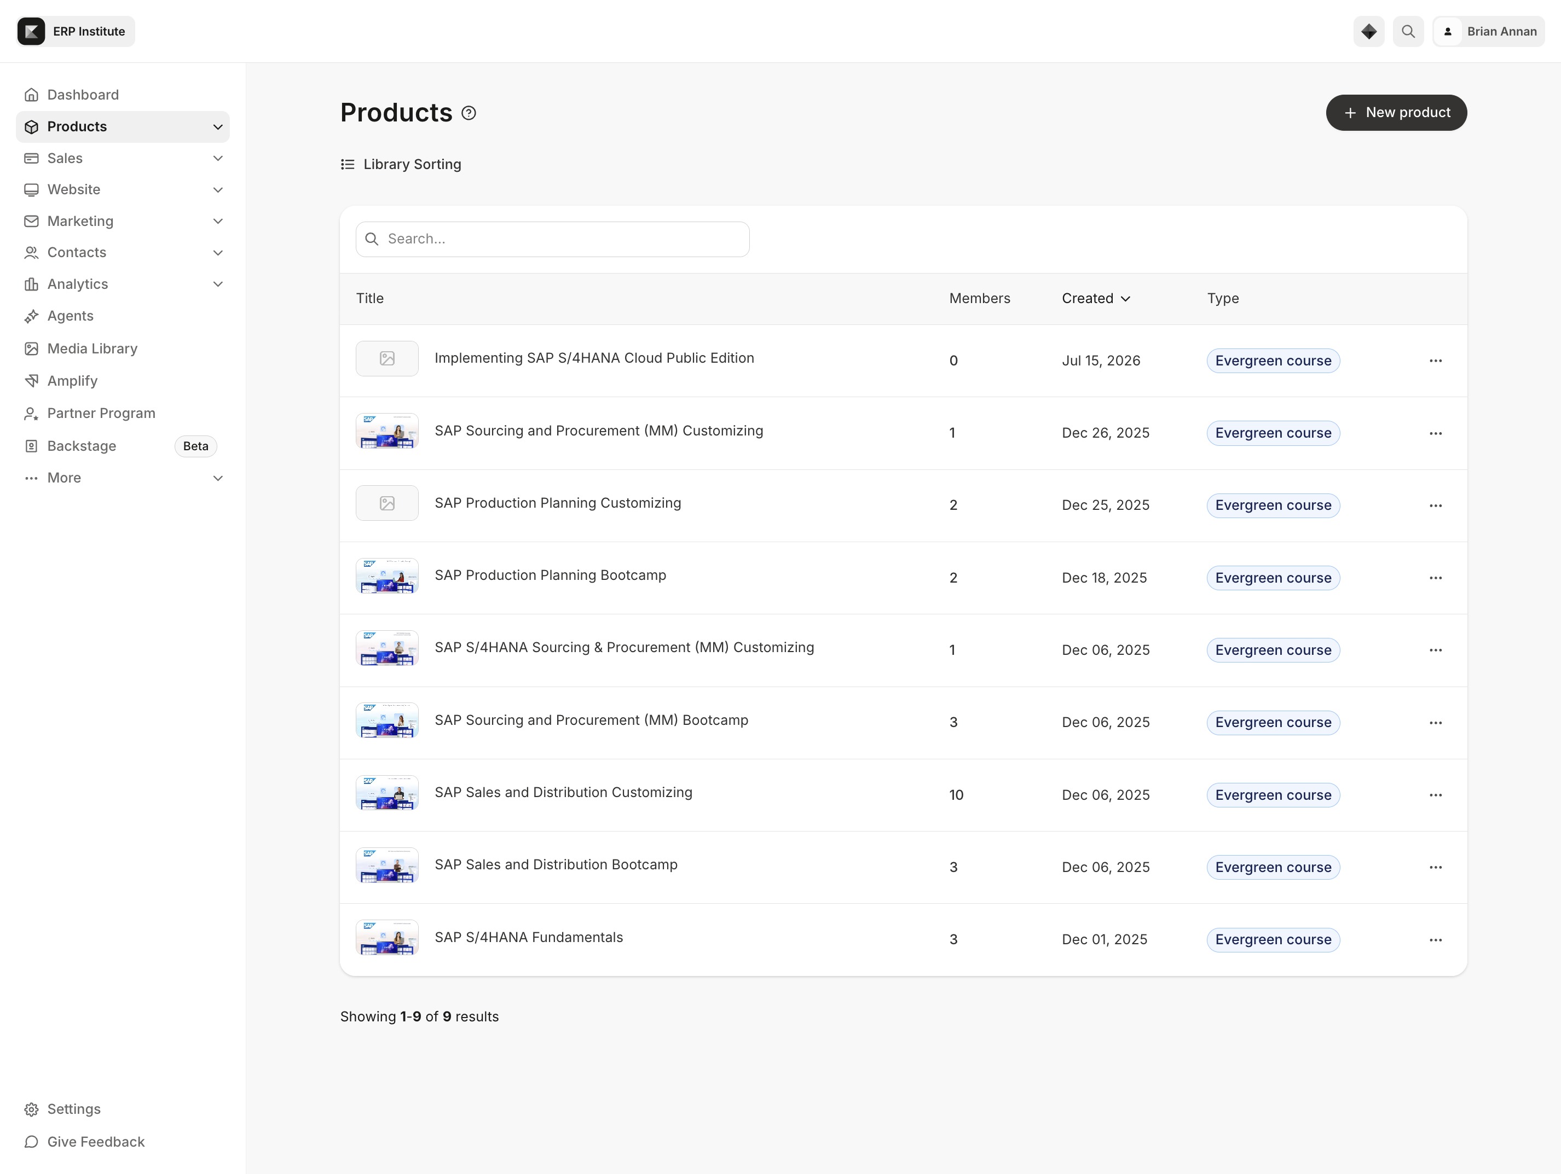The width and height of the screenshot is (1561, 1174).
Task: Open SAP Production Planning Customizing product
Action: click(x=558, y=503)
